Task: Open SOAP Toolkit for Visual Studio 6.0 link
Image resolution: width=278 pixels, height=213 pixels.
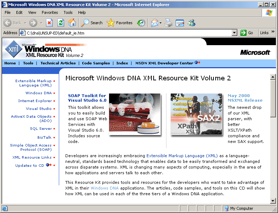Action: coord(87,98)
